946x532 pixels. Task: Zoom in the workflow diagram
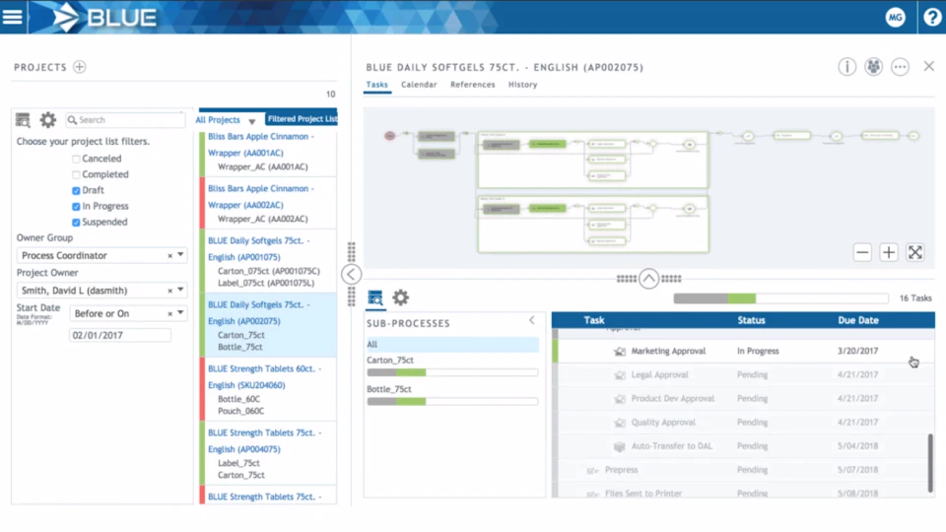[889, 253]
